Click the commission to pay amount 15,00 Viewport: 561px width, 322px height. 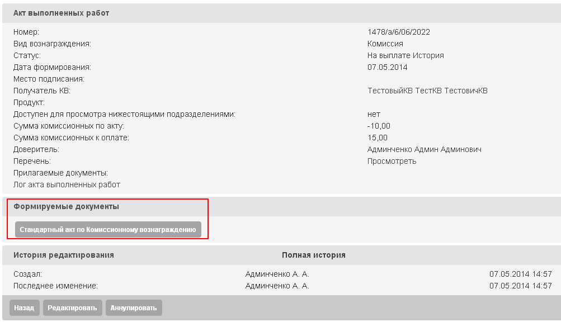[377, 138]
